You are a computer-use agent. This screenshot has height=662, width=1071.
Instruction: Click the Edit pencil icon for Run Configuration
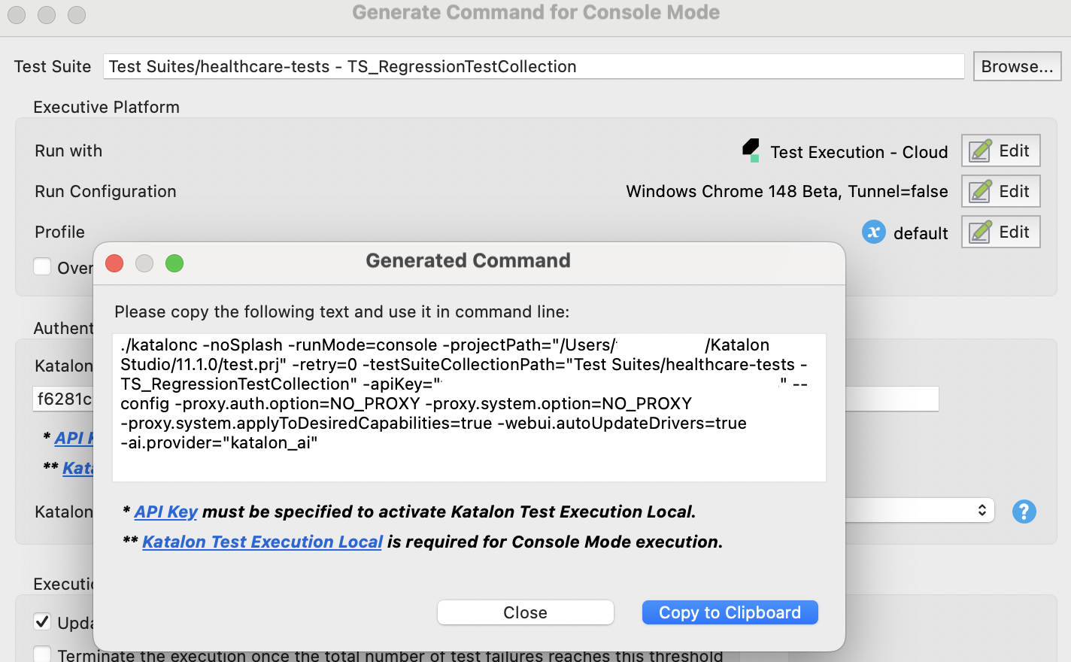[x=979, y=191]
